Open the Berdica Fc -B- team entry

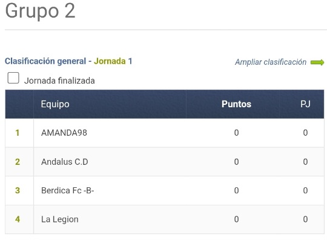(x=68, y=190)
